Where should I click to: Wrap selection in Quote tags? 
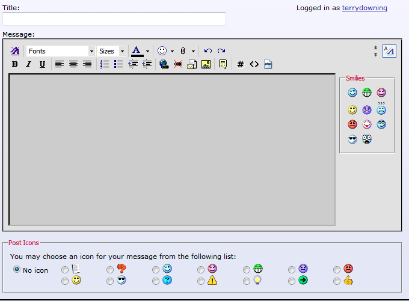pos(223,64)
